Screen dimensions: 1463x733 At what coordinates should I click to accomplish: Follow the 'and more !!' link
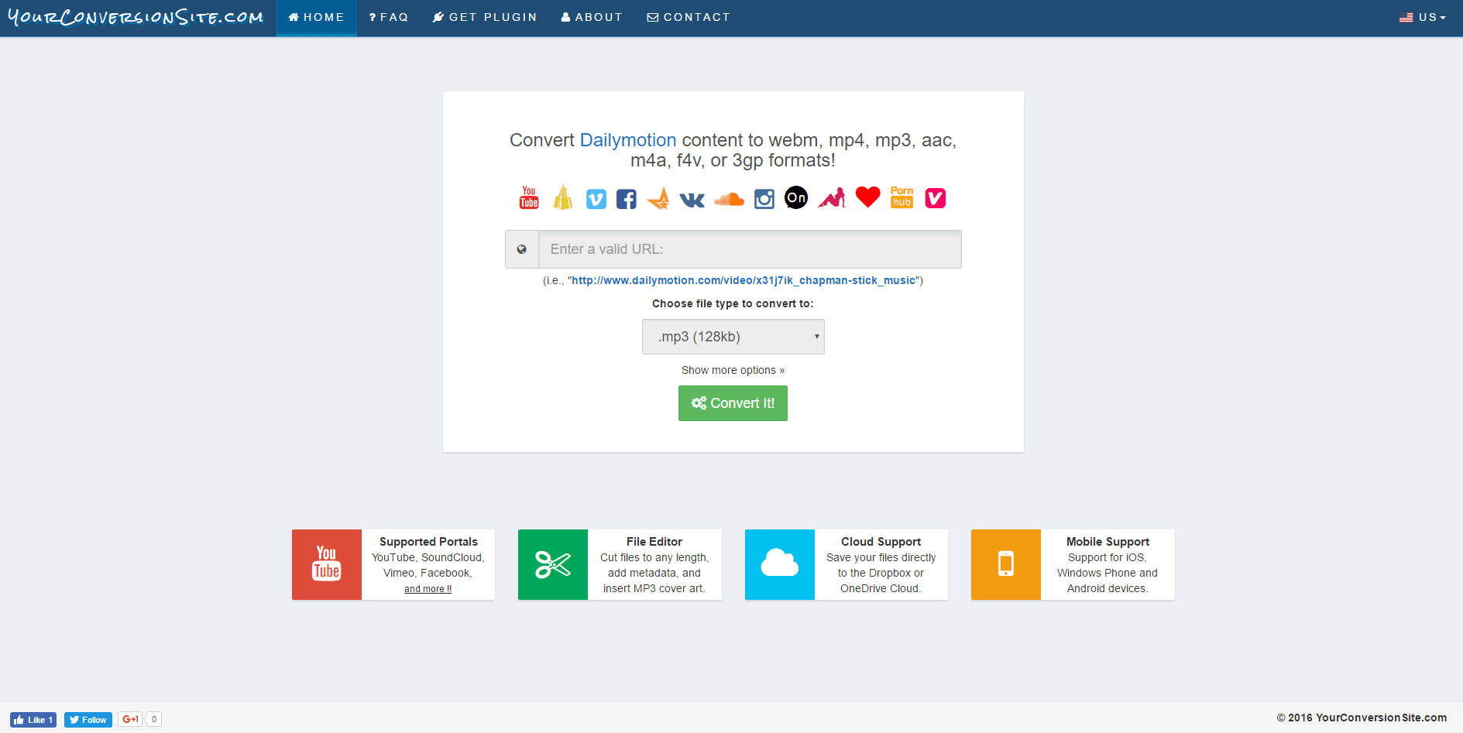click(x=428, y=589)
